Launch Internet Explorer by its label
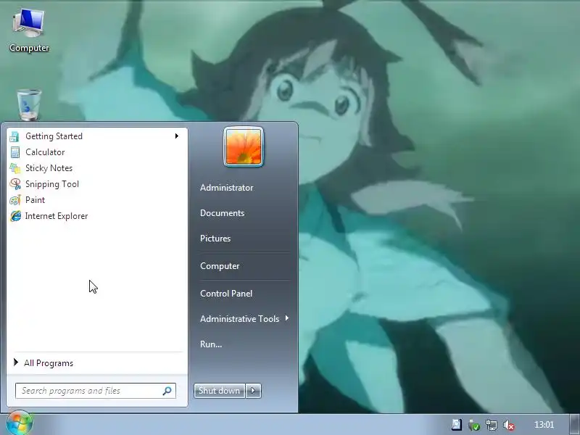Screen dimensions: 580x435 (x=57, y=216)
